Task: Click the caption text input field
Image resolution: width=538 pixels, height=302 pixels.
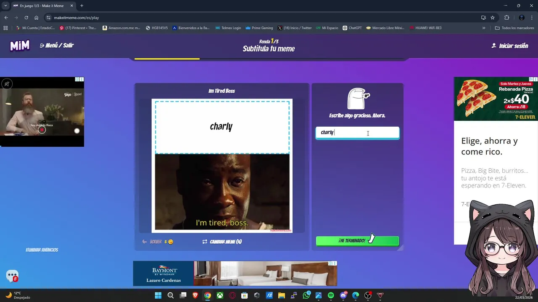Action: pyautogui.click(x=357, y=133)
